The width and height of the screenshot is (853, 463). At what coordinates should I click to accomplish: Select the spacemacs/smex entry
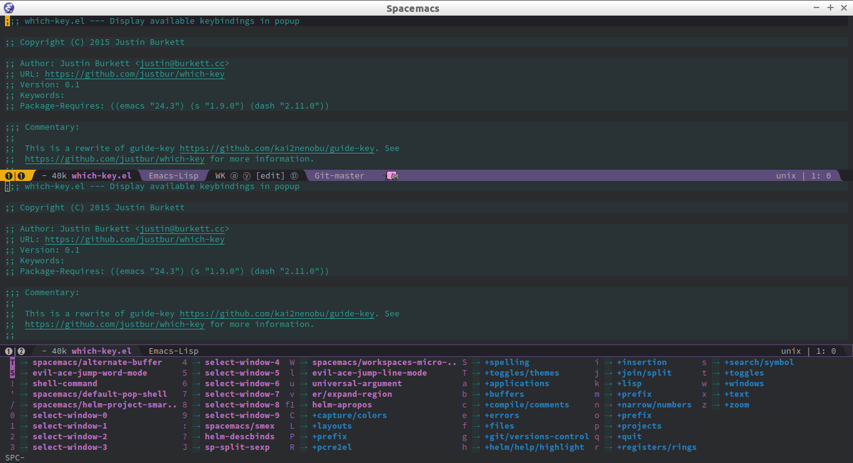[x=239, y=426]
